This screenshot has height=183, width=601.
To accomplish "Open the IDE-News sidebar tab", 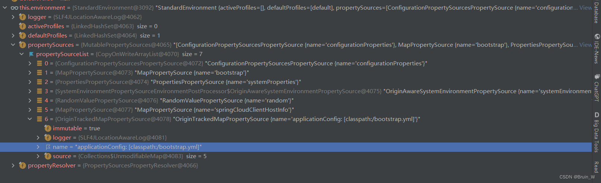I will [597, 49].
